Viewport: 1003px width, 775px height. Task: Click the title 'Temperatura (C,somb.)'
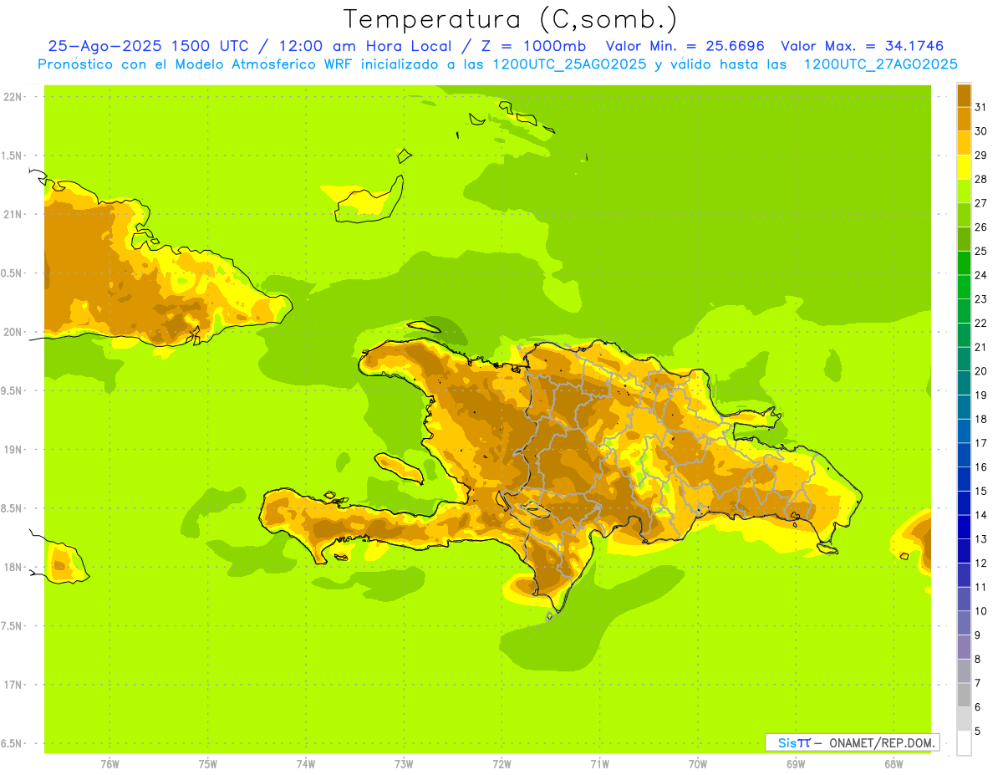pos(511,19)
